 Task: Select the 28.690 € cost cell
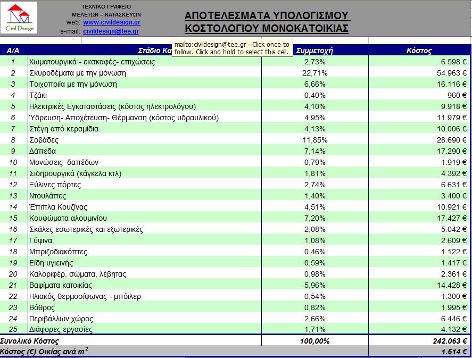(420, 140)
